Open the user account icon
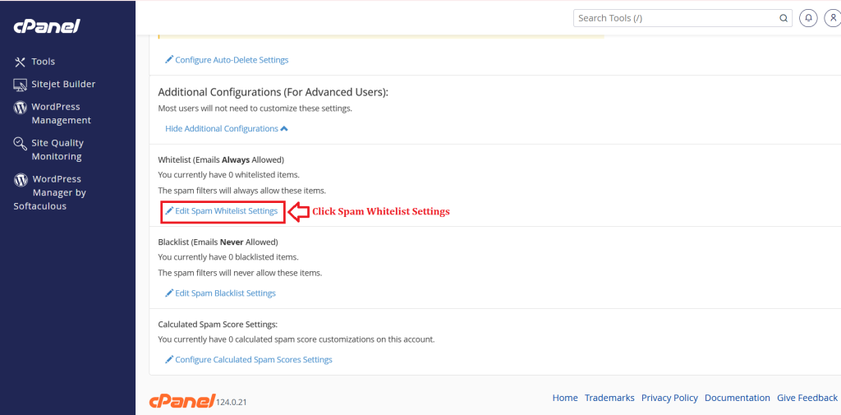This screenshot has width=841, height=415. (833, 18)
